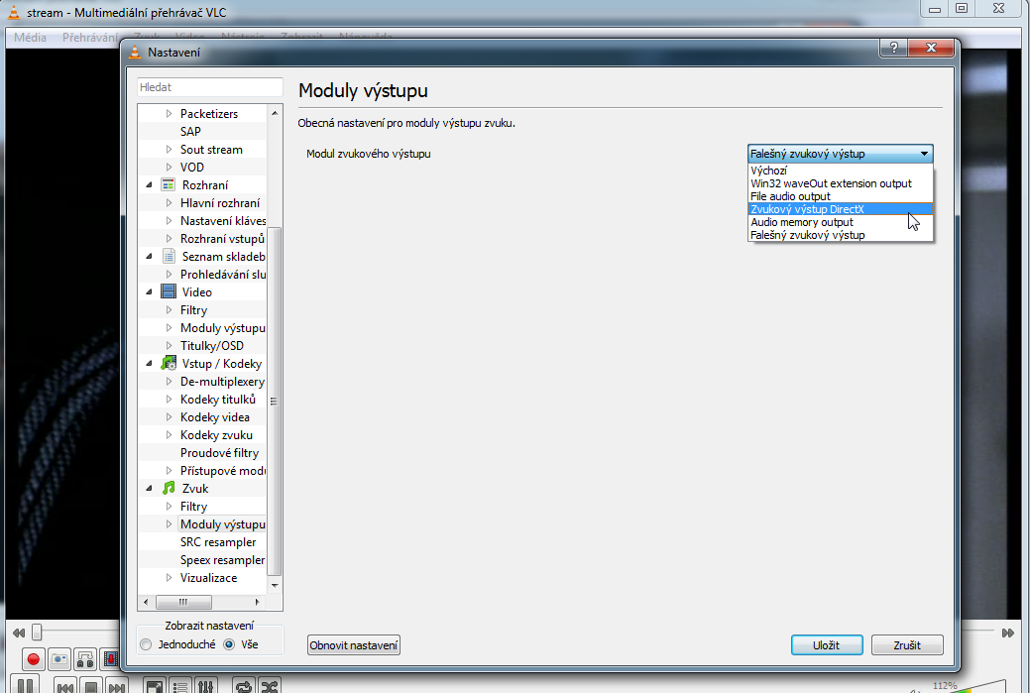
Task: Click the slower rewind arrows beside seek bar
Action: point(19,634)
